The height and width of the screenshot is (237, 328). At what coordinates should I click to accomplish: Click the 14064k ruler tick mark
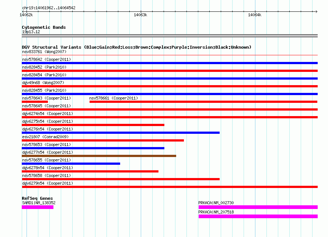(255, 11)
